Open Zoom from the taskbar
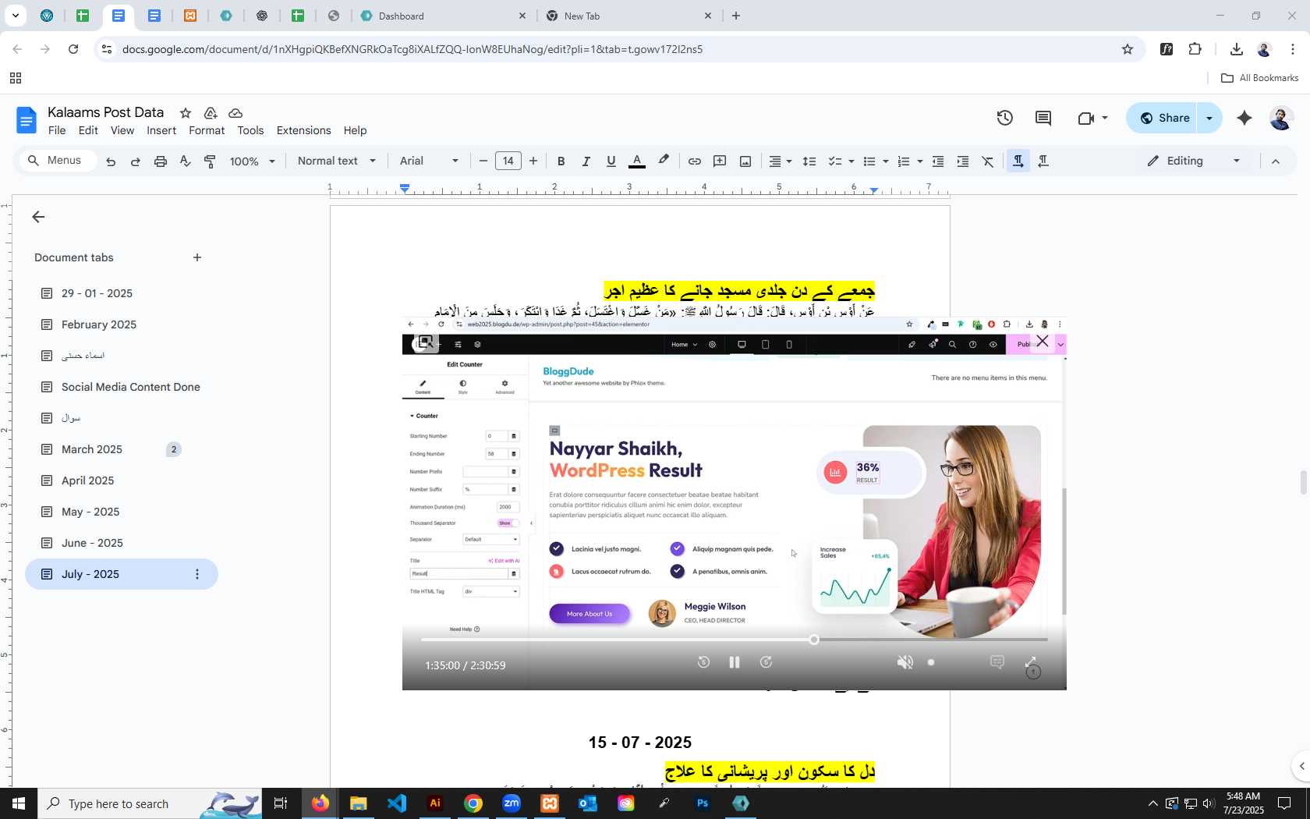Viewport: 1310px width, 819px height. pos(512,803)
